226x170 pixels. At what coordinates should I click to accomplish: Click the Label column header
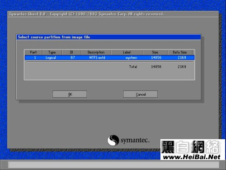(x=127, y=52)
